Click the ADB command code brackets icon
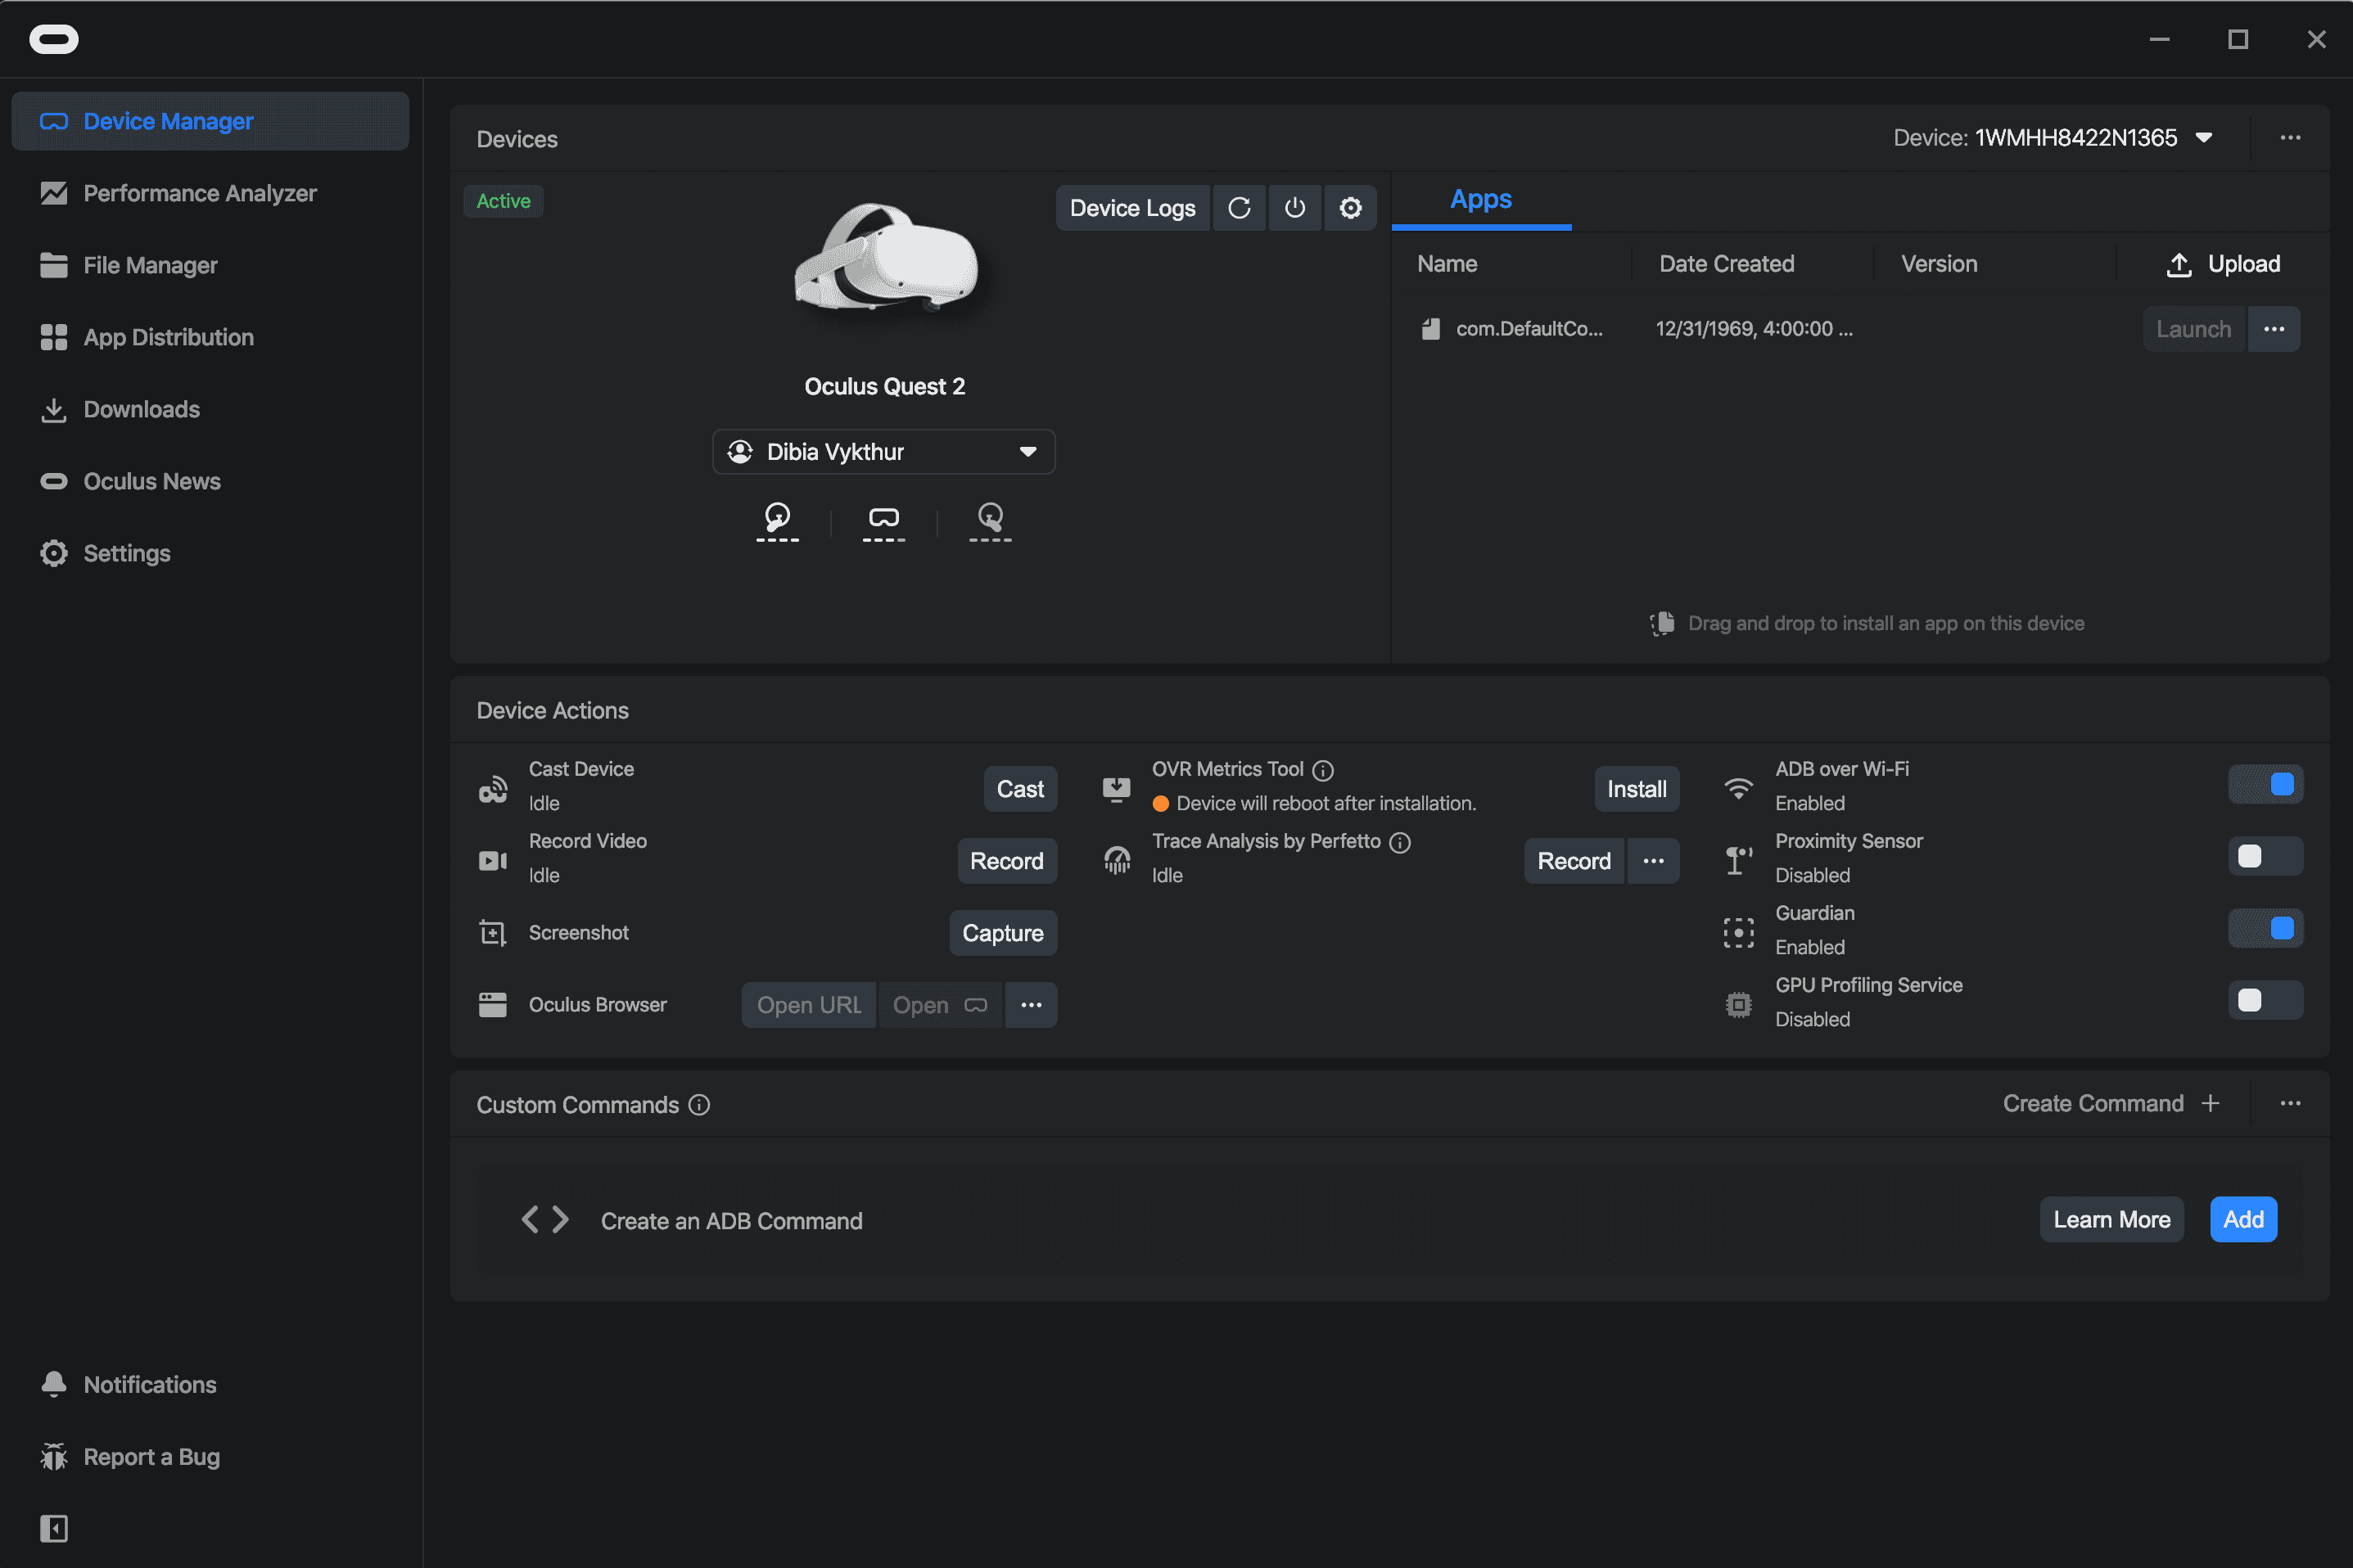This screenshot has height=1568, width=2353. [545, 1220]
